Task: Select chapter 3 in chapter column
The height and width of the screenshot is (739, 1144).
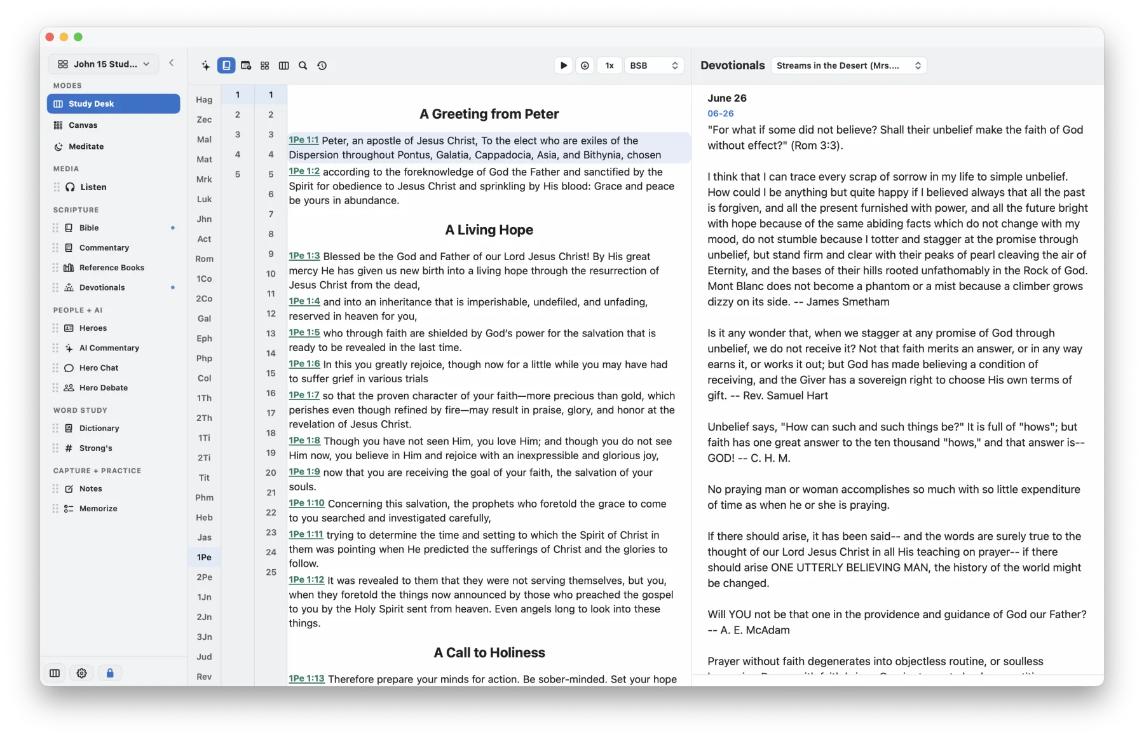Action: 238,135
